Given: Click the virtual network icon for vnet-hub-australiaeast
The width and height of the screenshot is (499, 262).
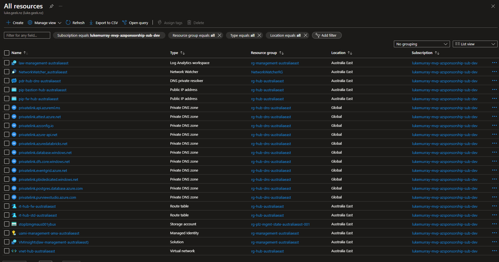Looking at the screenshot, I should (x=14, y=251).
